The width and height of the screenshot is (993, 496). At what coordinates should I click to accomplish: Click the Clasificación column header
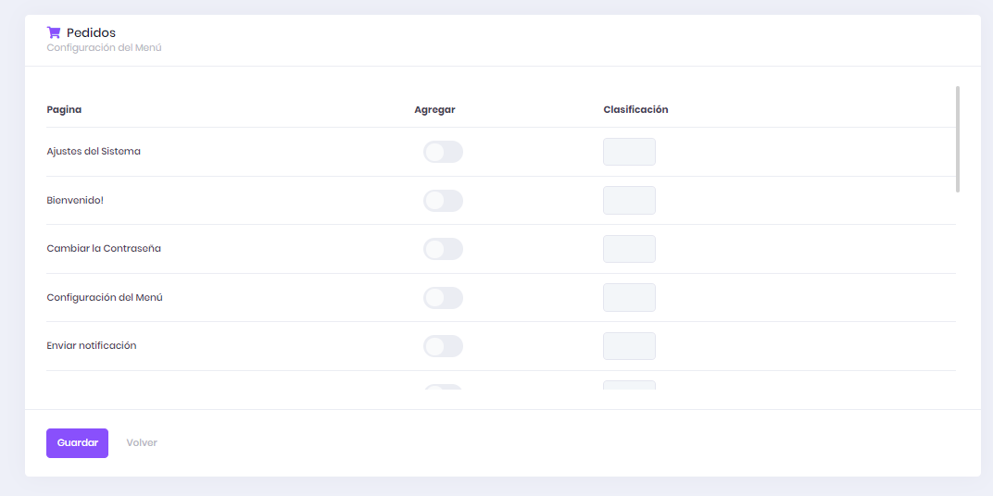pos(635,109)
